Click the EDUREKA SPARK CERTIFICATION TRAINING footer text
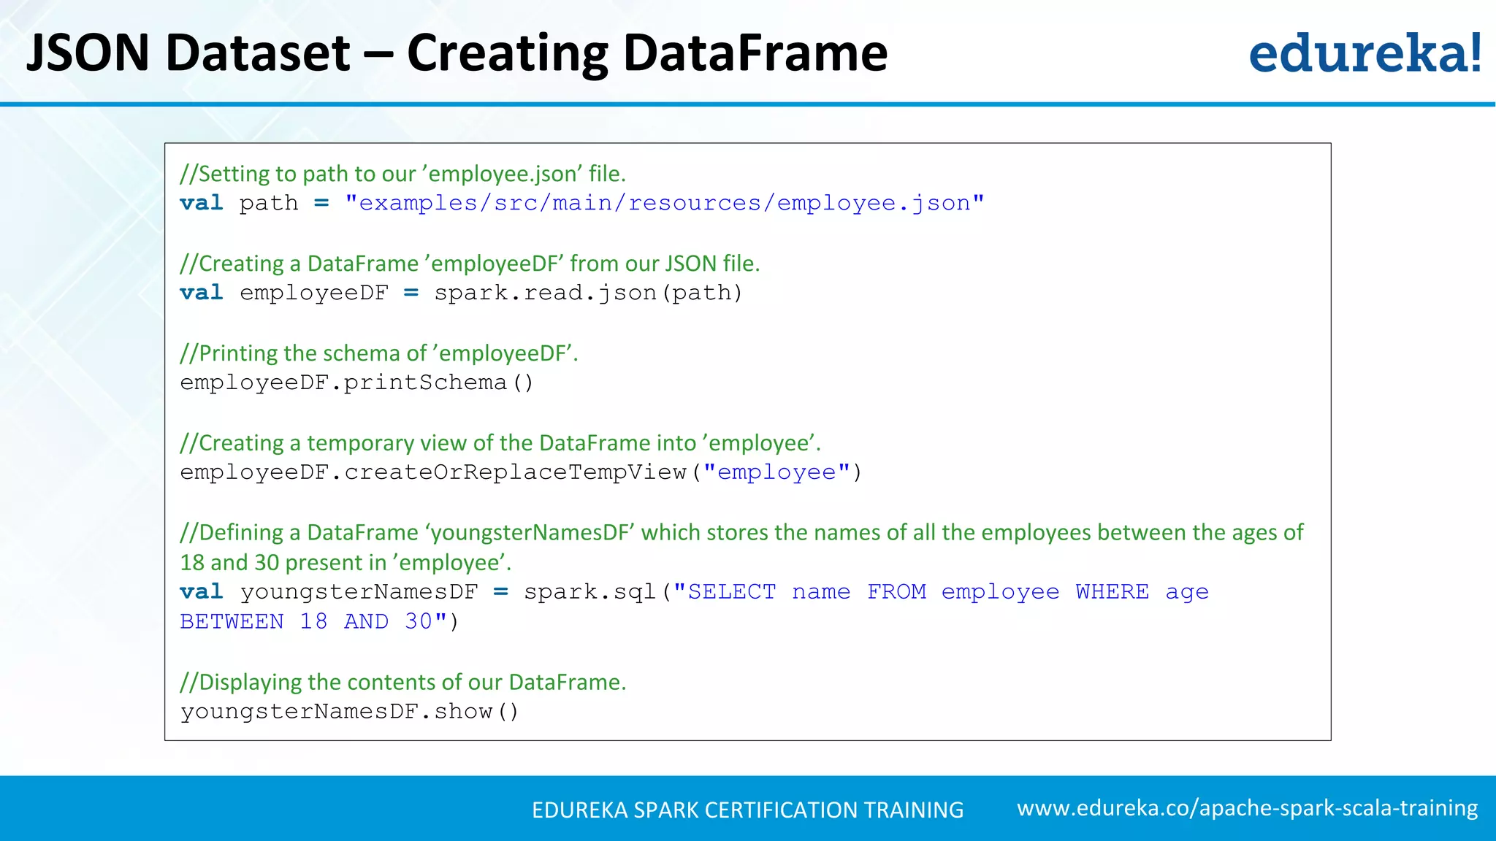Viewport: 1496px width, 841px height. (x=747, y=810)
